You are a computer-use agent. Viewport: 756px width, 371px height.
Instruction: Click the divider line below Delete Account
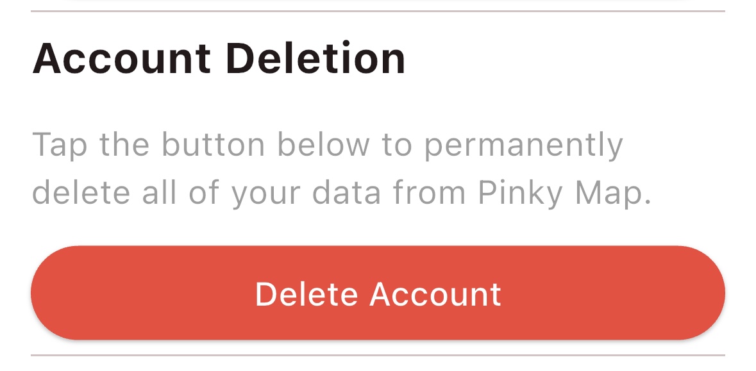click(378, 355)
